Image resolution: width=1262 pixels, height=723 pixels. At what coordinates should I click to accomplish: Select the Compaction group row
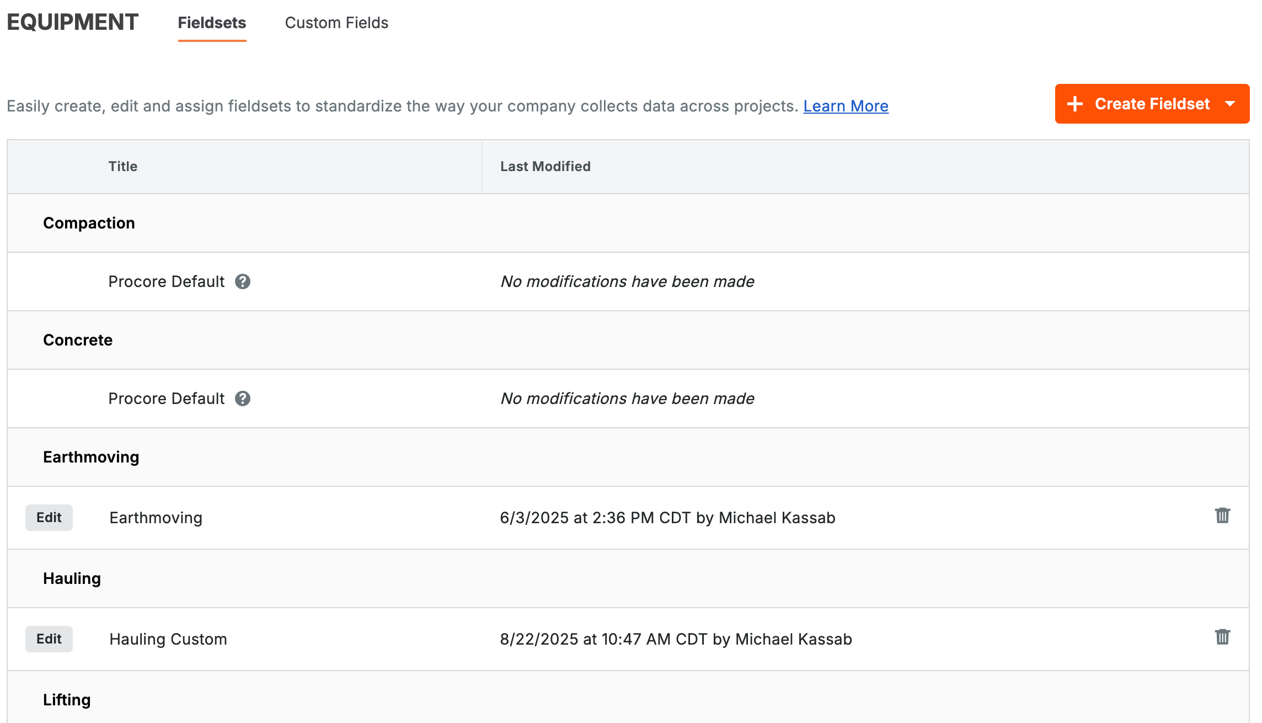(x=89, y=223)
